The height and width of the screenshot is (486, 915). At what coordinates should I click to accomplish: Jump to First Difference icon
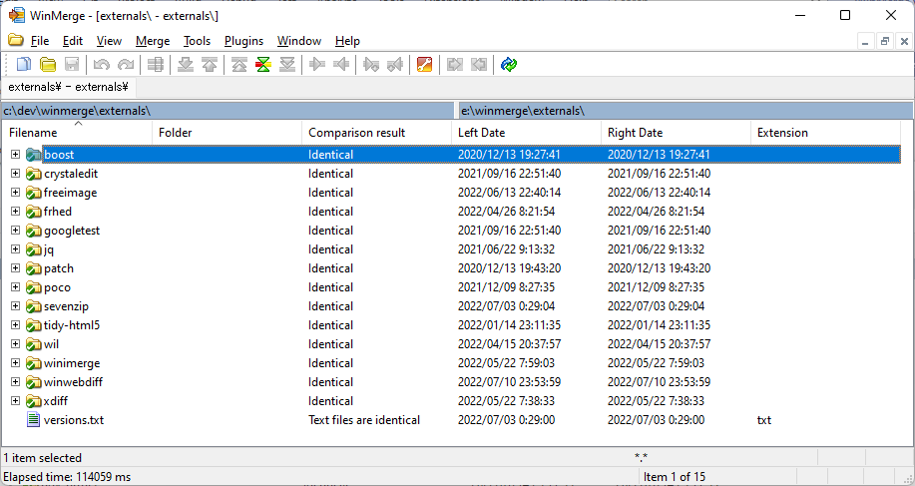[x=239, y=64]
